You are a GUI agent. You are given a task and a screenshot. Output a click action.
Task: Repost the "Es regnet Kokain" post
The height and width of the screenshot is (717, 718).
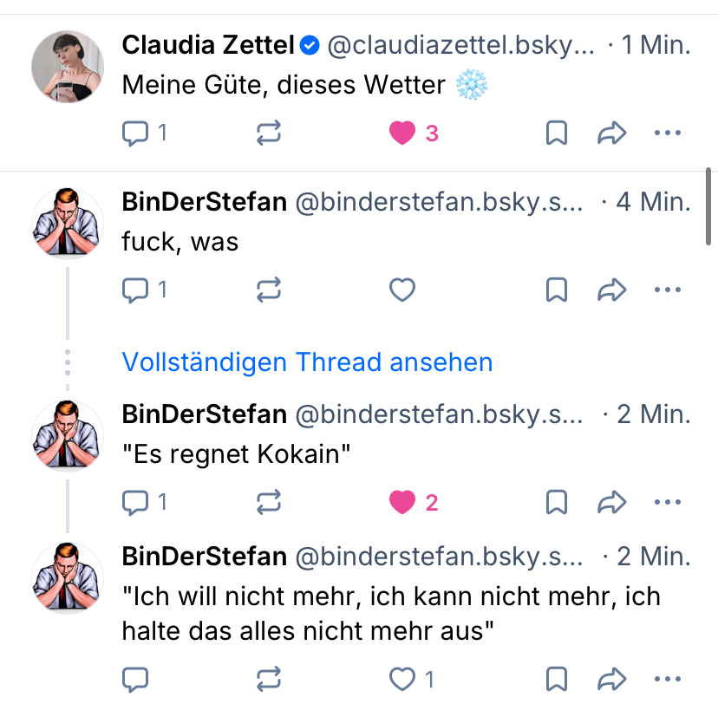(269, 502)
